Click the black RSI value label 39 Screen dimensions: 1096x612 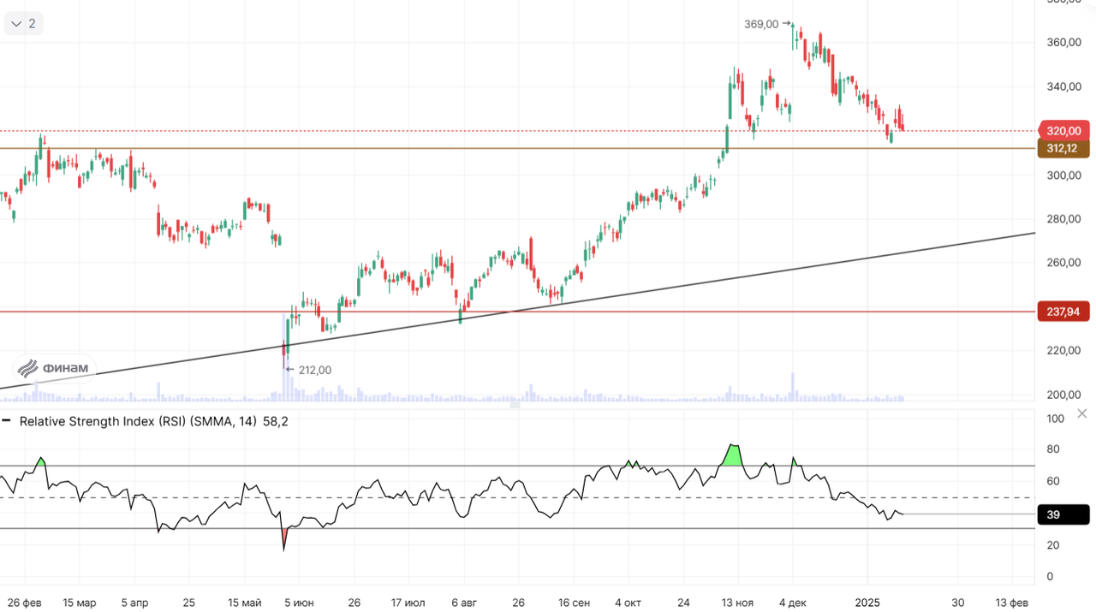[x=1063, y=514]
